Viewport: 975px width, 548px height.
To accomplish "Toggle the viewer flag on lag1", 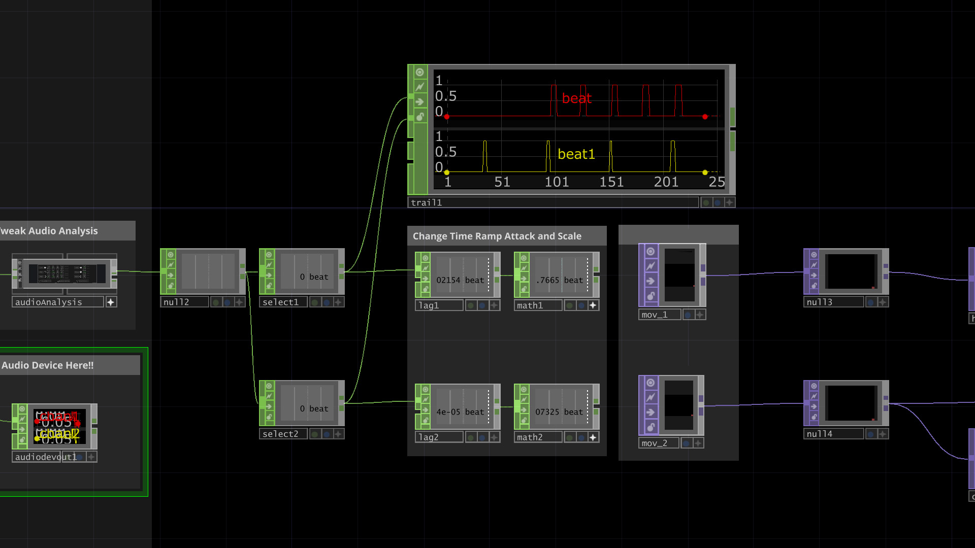I will click(425, 258).
